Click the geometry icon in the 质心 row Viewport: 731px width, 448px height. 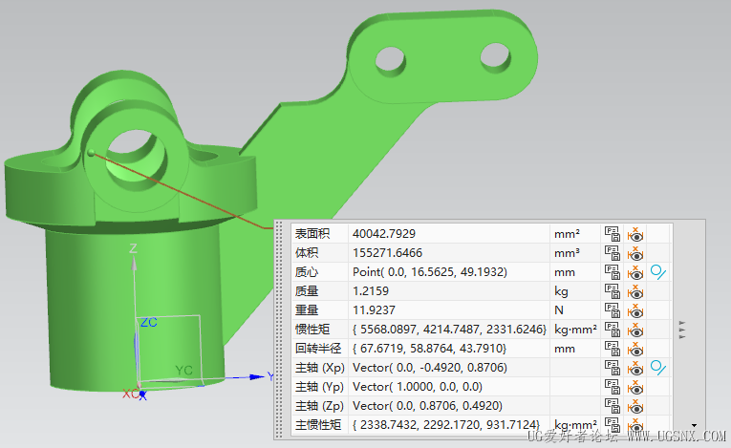[658, 272]
